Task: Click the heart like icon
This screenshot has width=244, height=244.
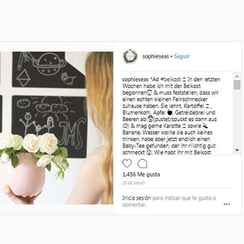Action: point(127,163)
